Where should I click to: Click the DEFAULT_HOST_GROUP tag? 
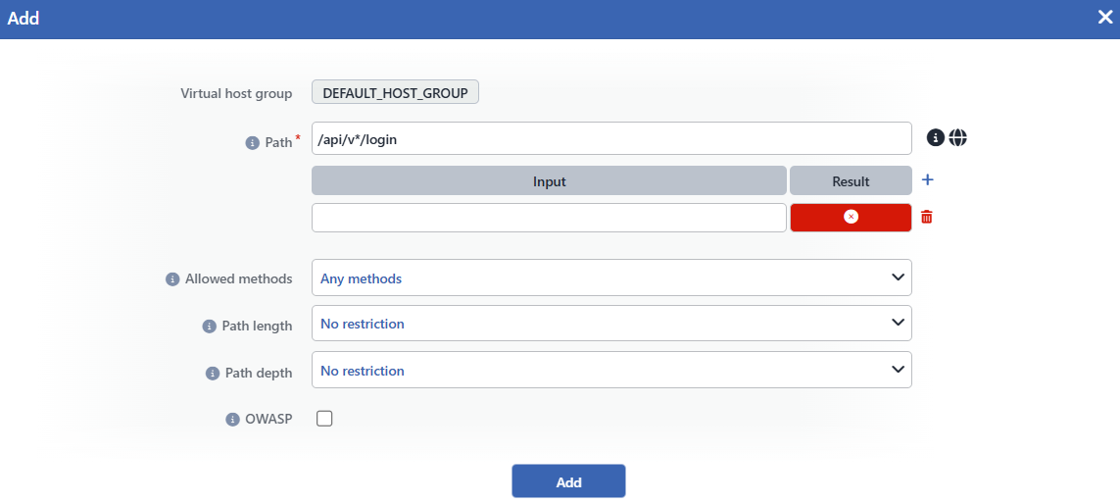[395, 93]
